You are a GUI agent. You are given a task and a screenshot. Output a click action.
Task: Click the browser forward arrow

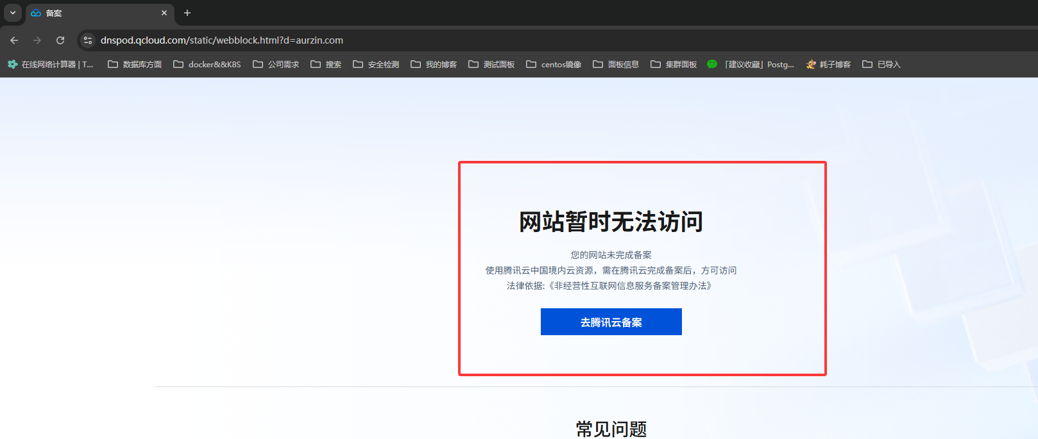pyautogui.click(x=37, y=40)
